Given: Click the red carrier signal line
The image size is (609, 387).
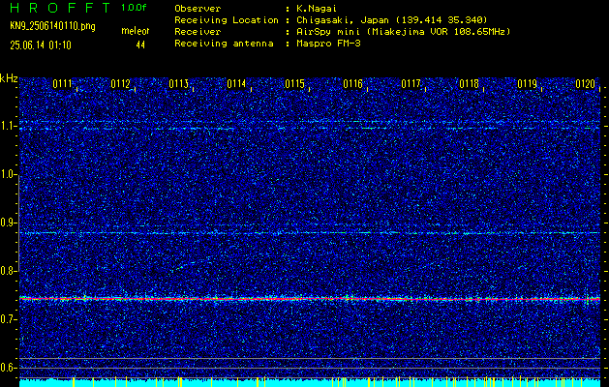Looking at the screenshot, I should 310,299.
